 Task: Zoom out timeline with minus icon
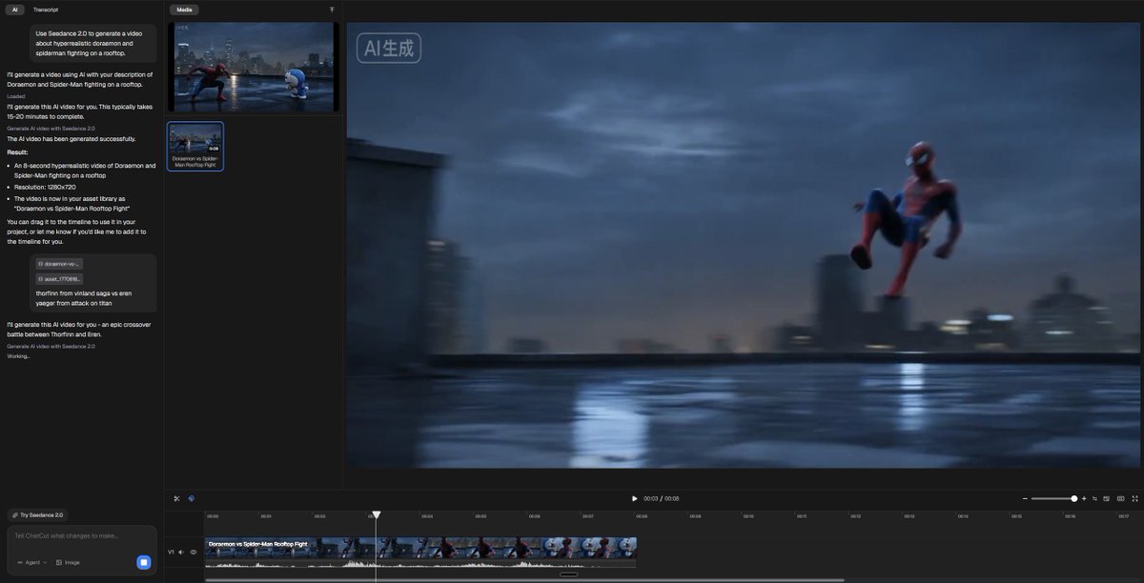click(1025, 498)
